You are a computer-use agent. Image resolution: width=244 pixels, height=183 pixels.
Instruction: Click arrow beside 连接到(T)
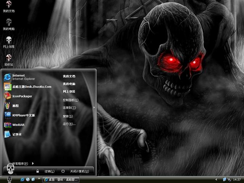pos(94,108)
